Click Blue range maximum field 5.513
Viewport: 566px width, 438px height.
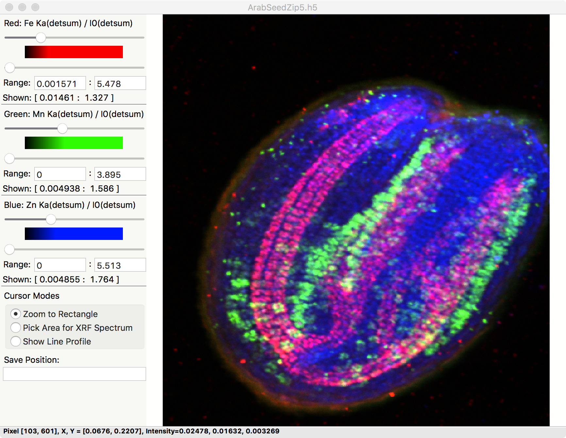pyautogui.click(x=120, y=265)
